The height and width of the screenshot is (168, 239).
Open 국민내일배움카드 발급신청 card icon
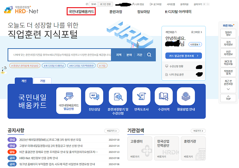[x=68, y=101]
